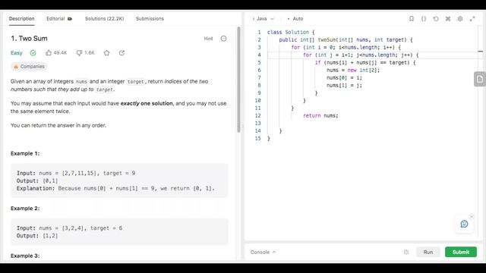Open the Submissions tab

[150, 18]
